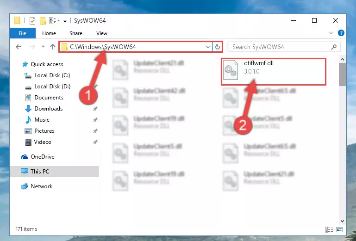Go forward with the right arrow

click(x=32, y=47)
